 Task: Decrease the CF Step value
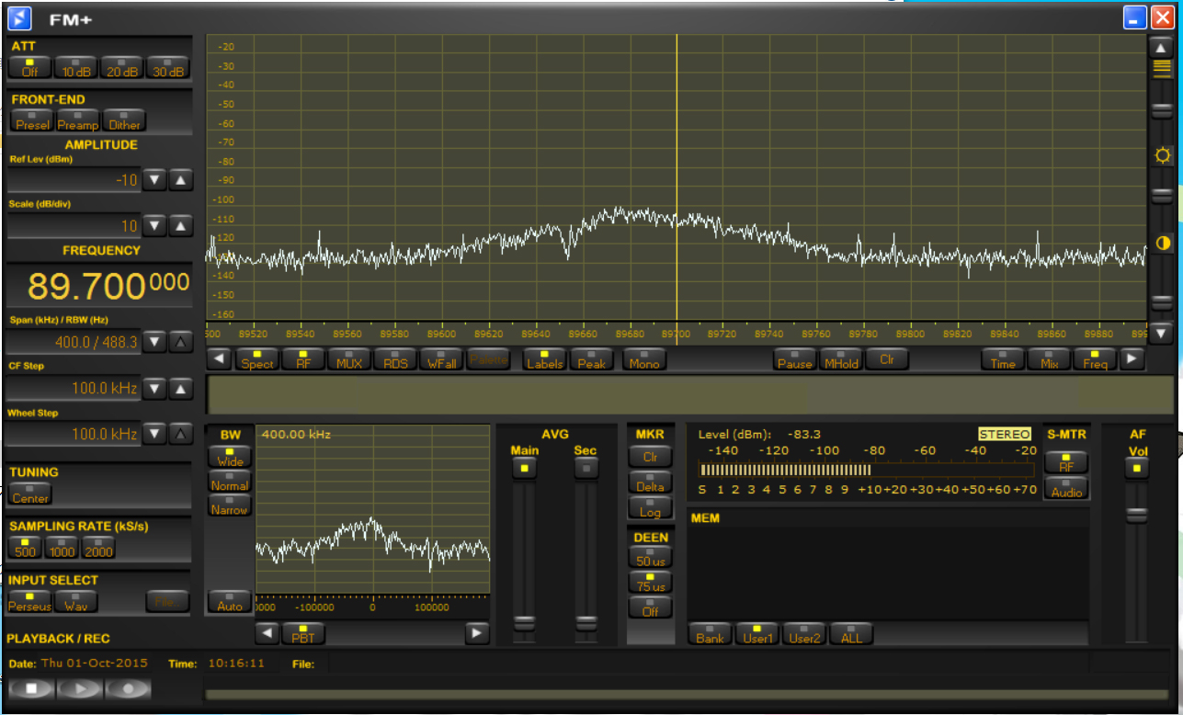[155, 389]
